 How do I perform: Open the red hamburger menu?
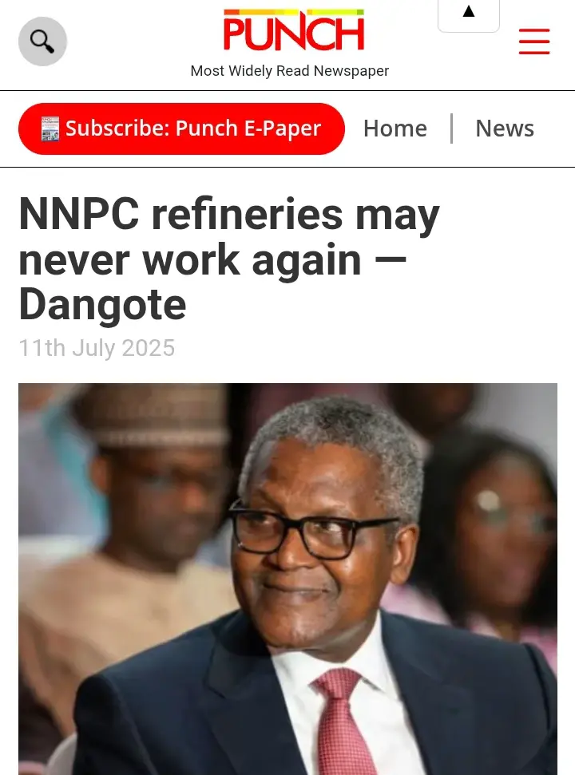[x=534, y=42]
